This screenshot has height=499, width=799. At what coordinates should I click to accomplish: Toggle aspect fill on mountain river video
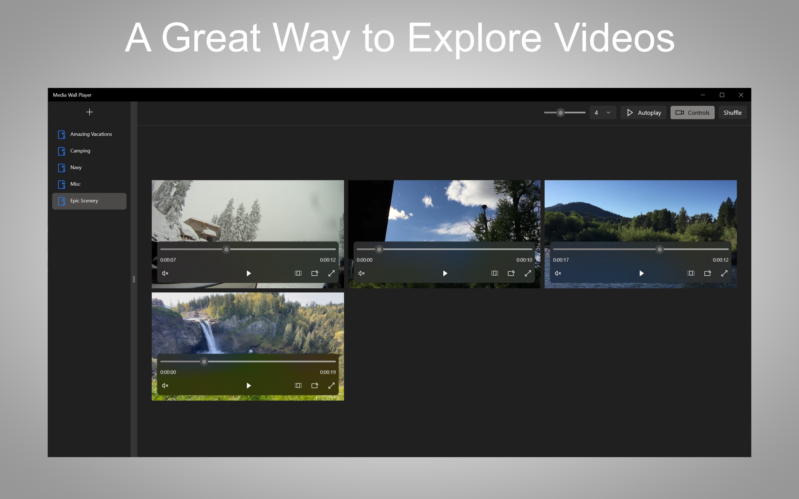pos(691,273)
